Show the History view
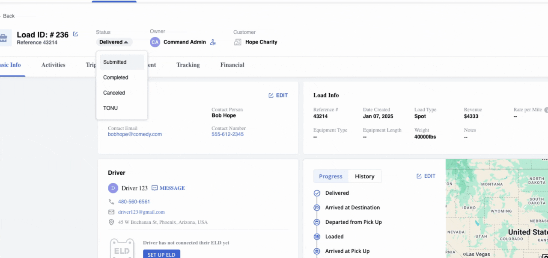This screenshot has width=548, height=258. pyautogui.click(x=364, y=176)
